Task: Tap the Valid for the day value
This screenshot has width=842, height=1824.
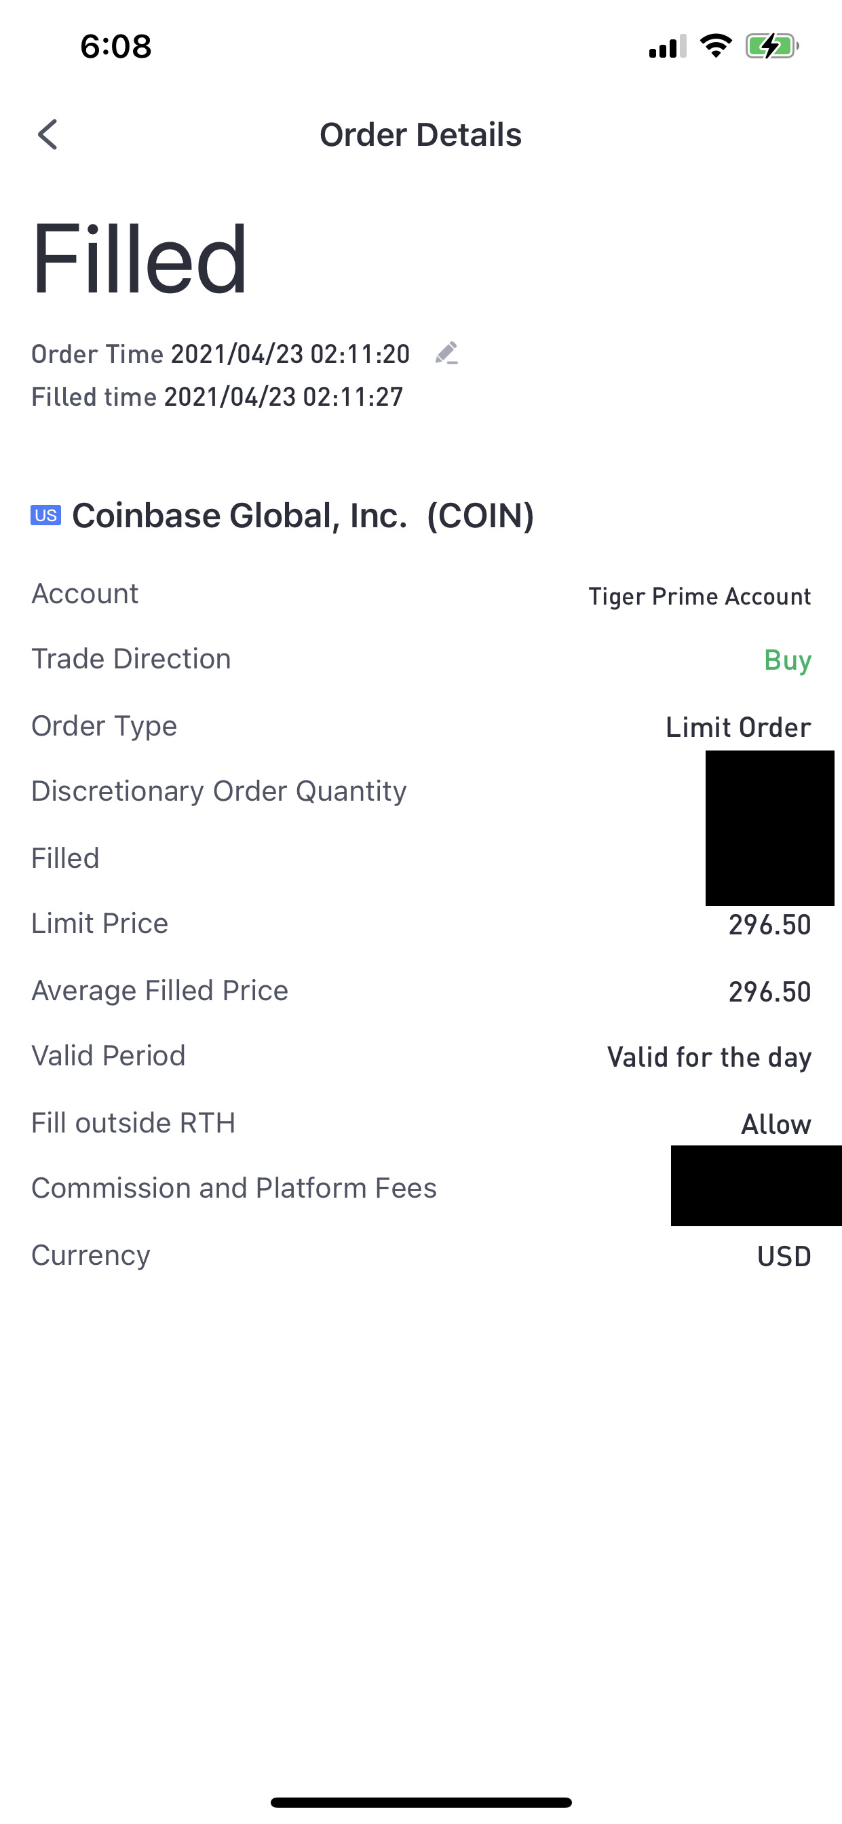Action: tap(710, 1058)
